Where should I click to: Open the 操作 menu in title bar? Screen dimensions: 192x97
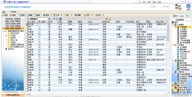coord(149,2)
